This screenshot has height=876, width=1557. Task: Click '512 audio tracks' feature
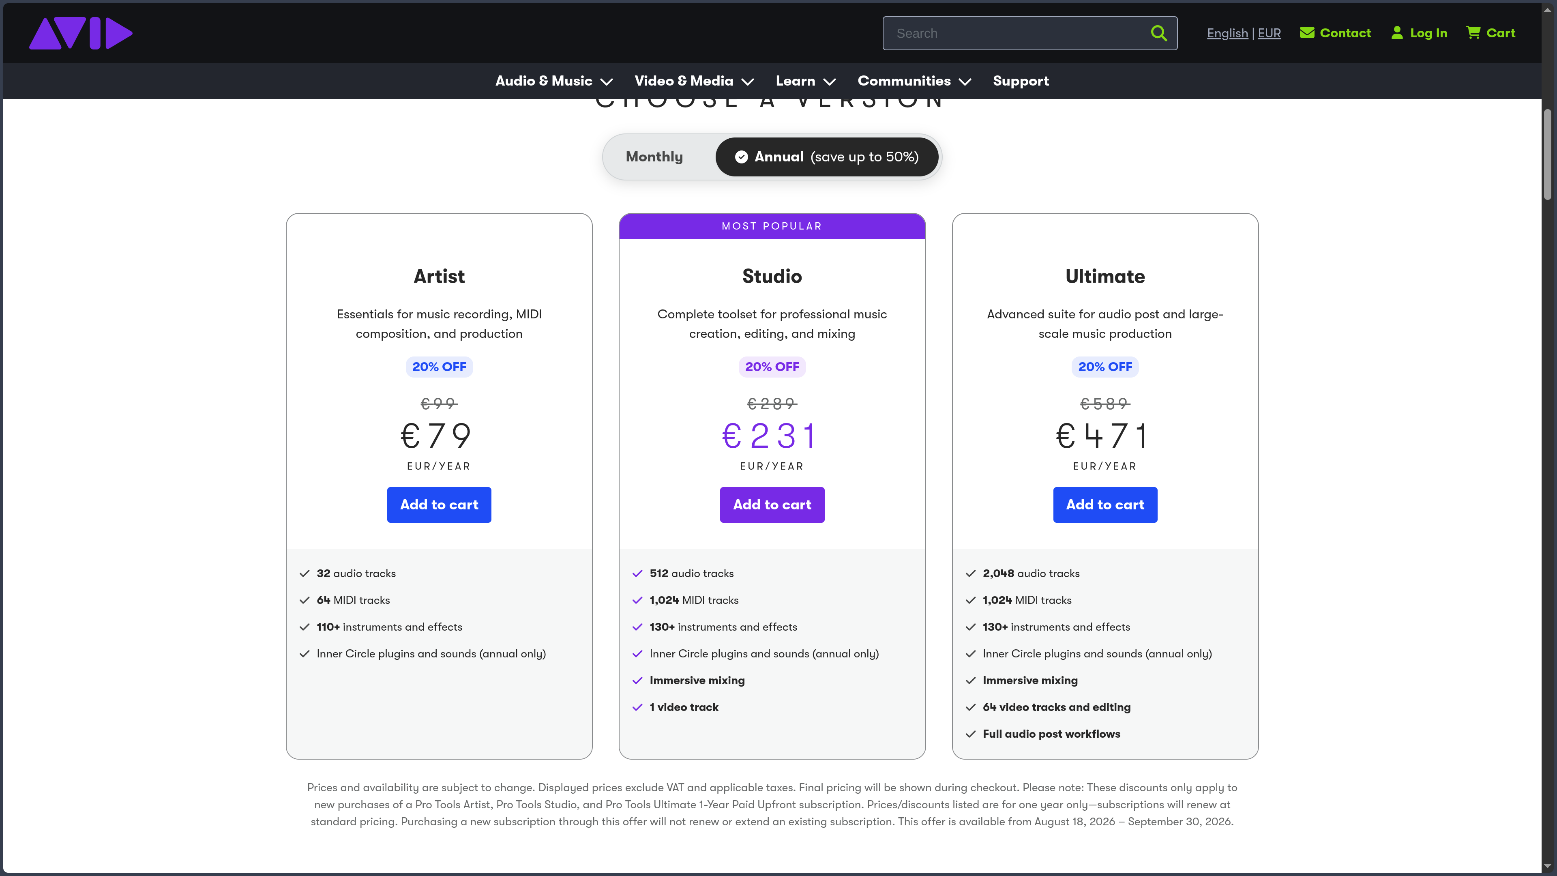691,574
